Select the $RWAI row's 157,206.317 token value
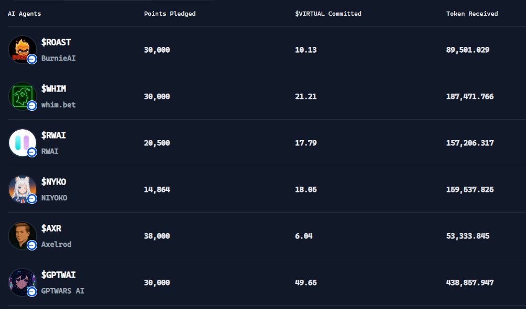This screenshot has height=309, width=526. tap(470, 143)
